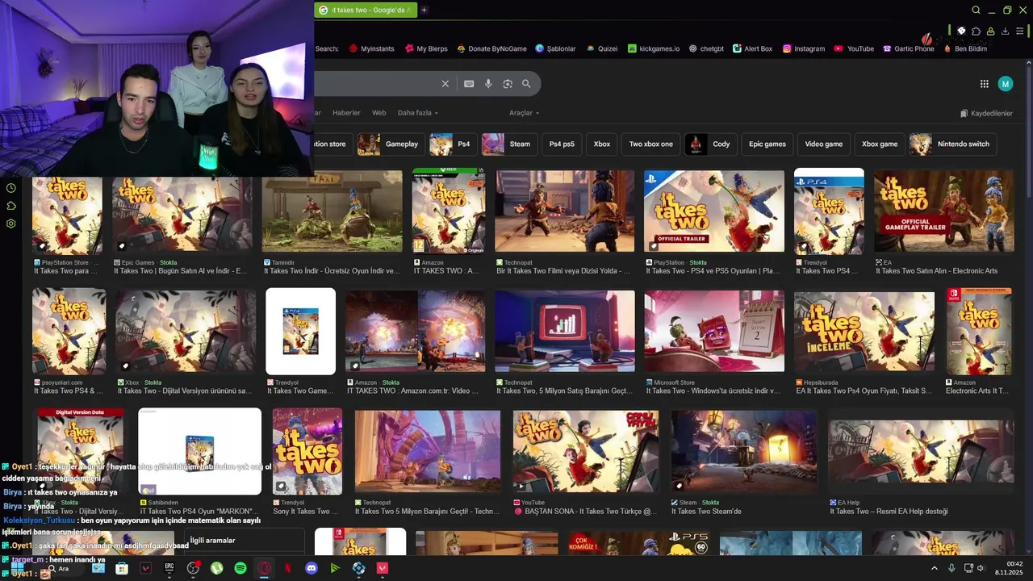Open the sidebar cube extensions icon

pyautogui.click(x=11, y=206)
